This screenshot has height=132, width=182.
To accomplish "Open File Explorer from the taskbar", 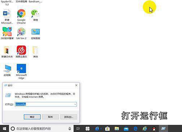I will point(117,129).
